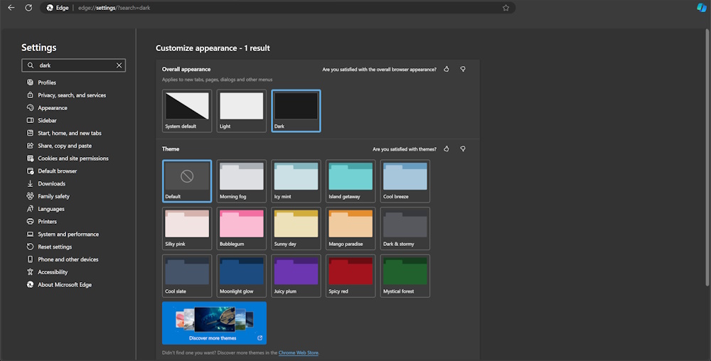Click the Discover more themes banner
711x361 pixels.
pos(214,323)
